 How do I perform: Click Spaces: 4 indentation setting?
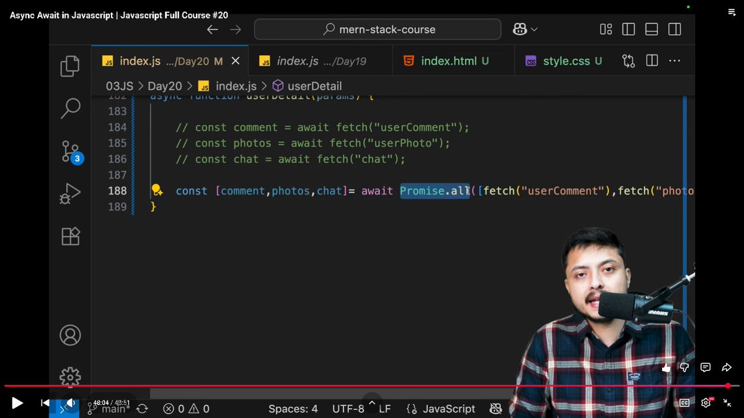293,409
